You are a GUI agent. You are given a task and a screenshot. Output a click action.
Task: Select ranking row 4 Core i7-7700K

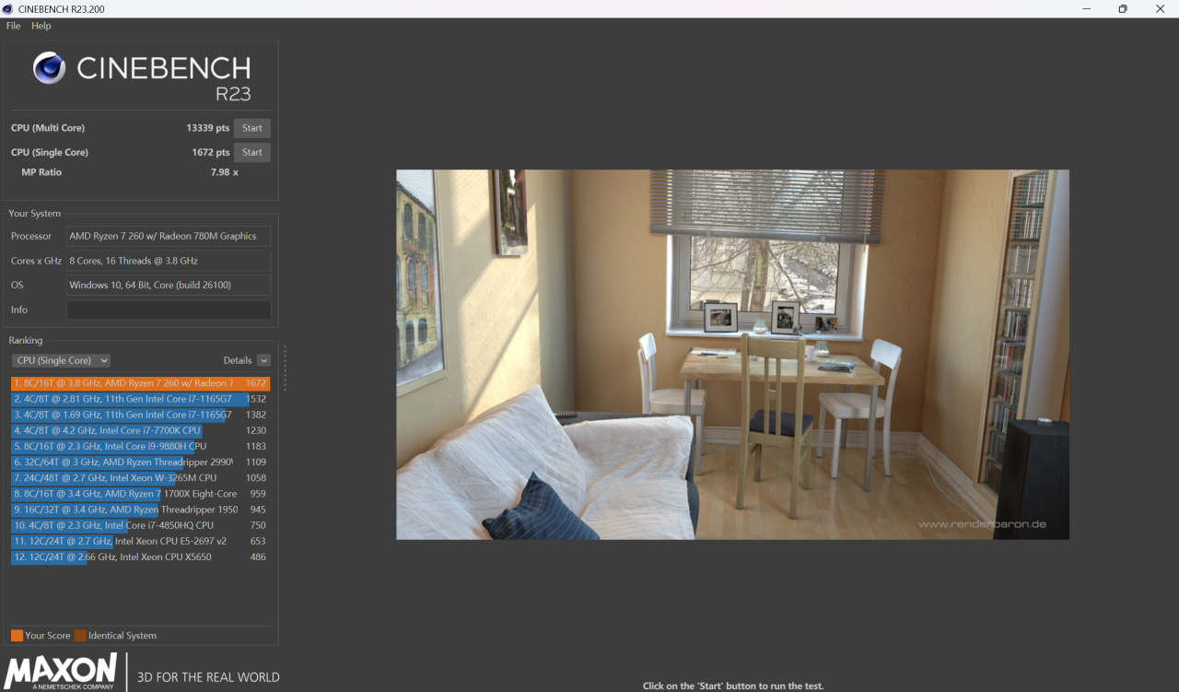click(140, 430)
